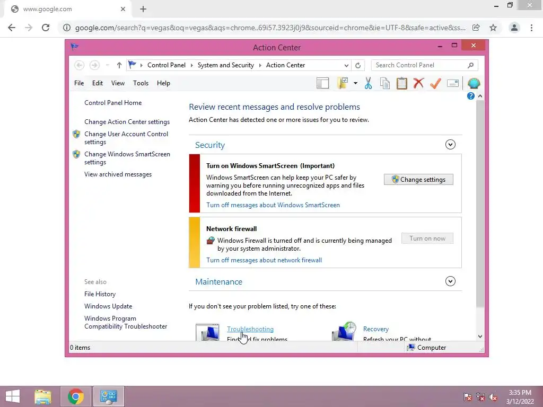This screenshot has width=543, height=407.
Task: Click the Change settings button
Action: click(418, 179)
